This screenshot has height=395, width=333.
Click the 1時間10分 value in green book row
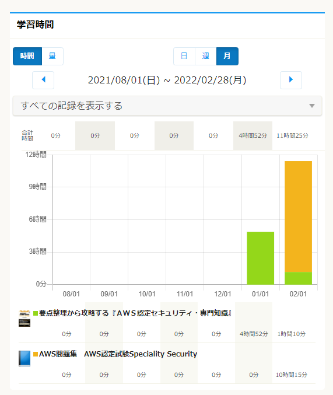[x=292, y=334]
